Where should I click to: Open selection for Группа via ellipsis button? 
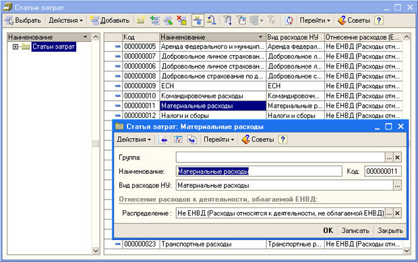[x=389, y=158]
